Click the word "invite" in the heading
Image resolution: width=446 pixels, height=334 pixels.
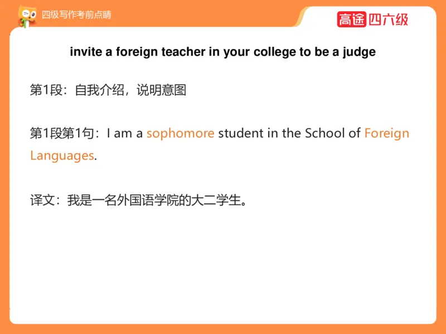click(84, 52)
